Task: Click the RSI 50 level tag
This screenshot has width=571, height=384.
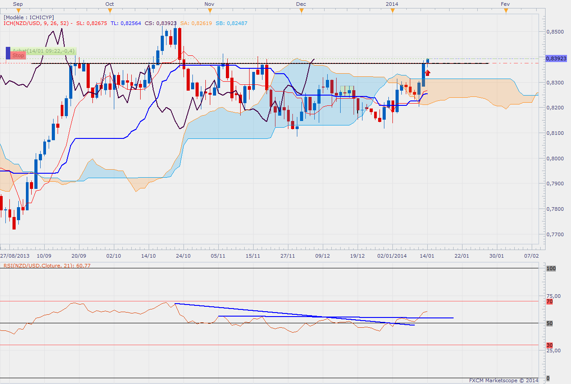Action: tap(550, 323)
